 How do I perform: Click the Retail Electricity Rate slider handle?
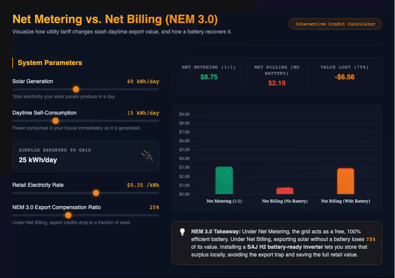(x=95, y=193)
